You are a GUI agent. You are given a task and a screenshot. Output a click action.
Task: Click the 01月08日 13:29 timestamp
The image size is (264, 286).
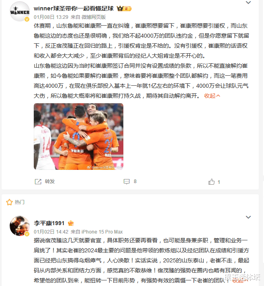(x=51, y=17)
